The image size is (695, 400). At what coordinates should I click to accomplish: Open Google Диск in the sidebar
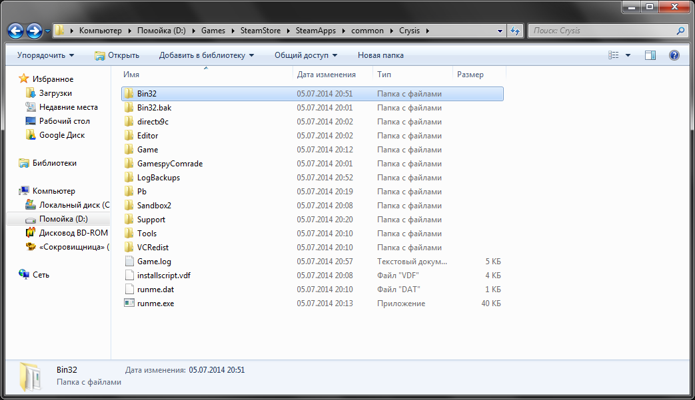61,135
